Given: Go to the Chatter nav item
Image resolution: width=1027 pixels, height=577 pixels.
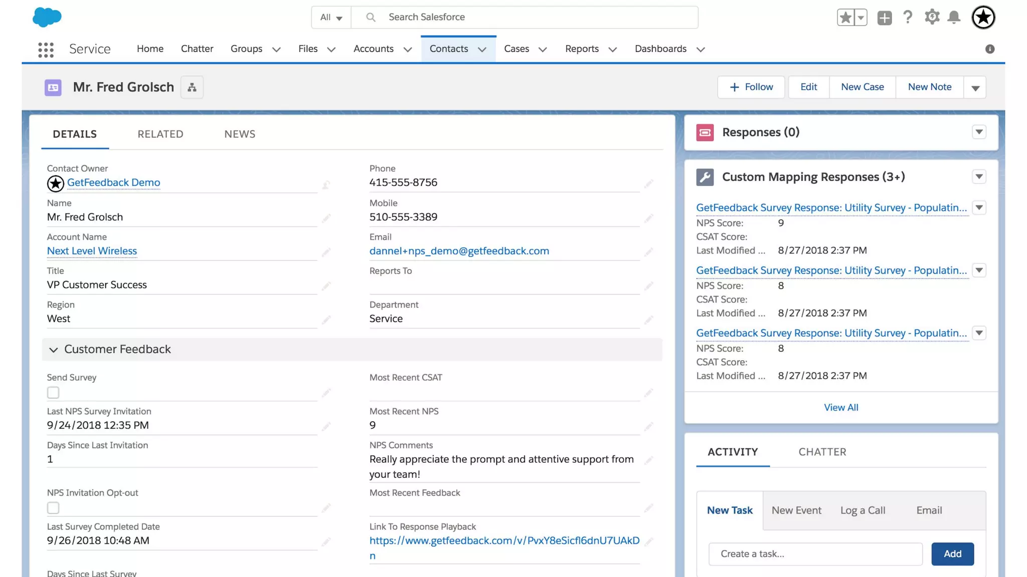Looking at the screenshot, I should point(197,49).
